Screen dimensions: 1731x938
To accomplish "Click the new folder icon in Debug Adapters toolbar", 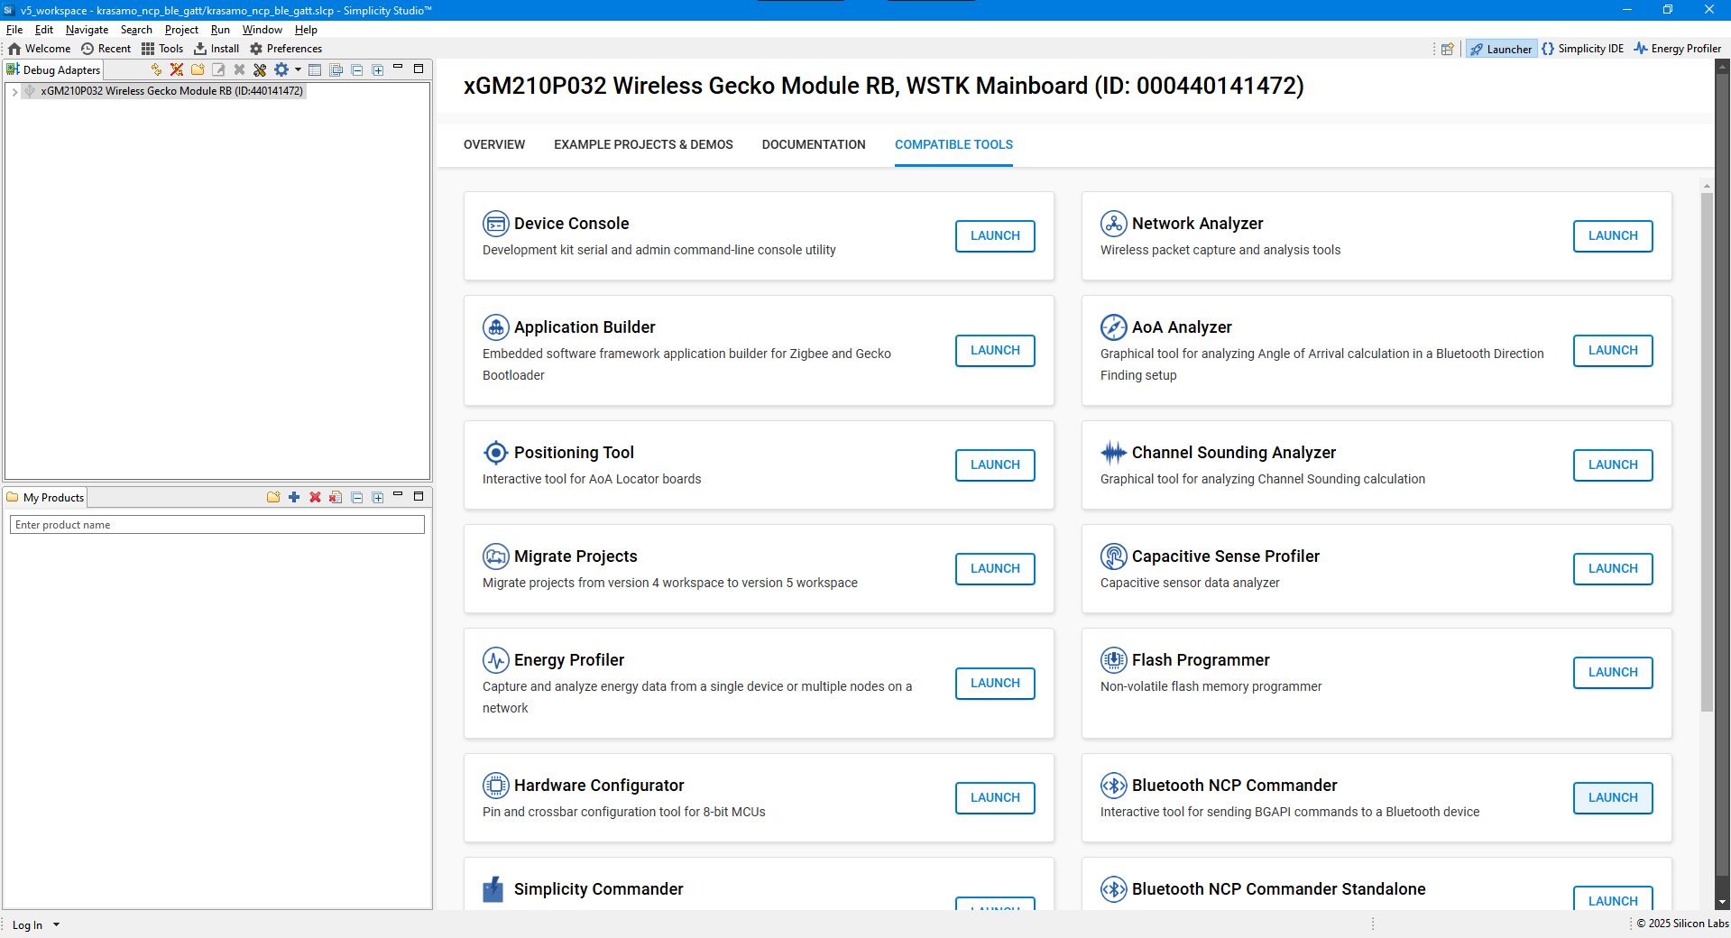I will coord(198,69).
